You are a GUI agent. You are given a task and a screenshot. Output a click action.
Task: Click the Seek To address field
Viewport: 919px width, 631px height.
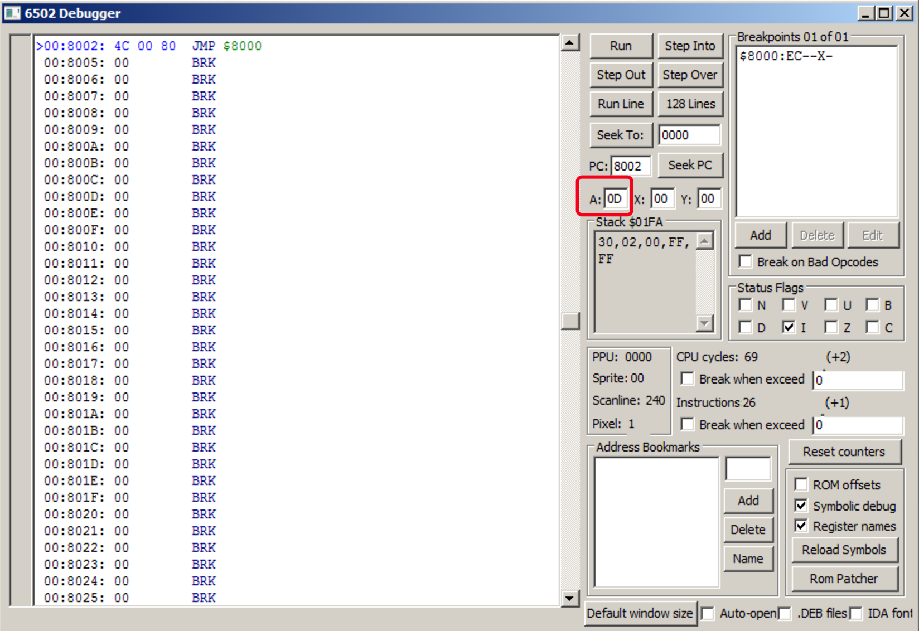(x=689, y=135)
